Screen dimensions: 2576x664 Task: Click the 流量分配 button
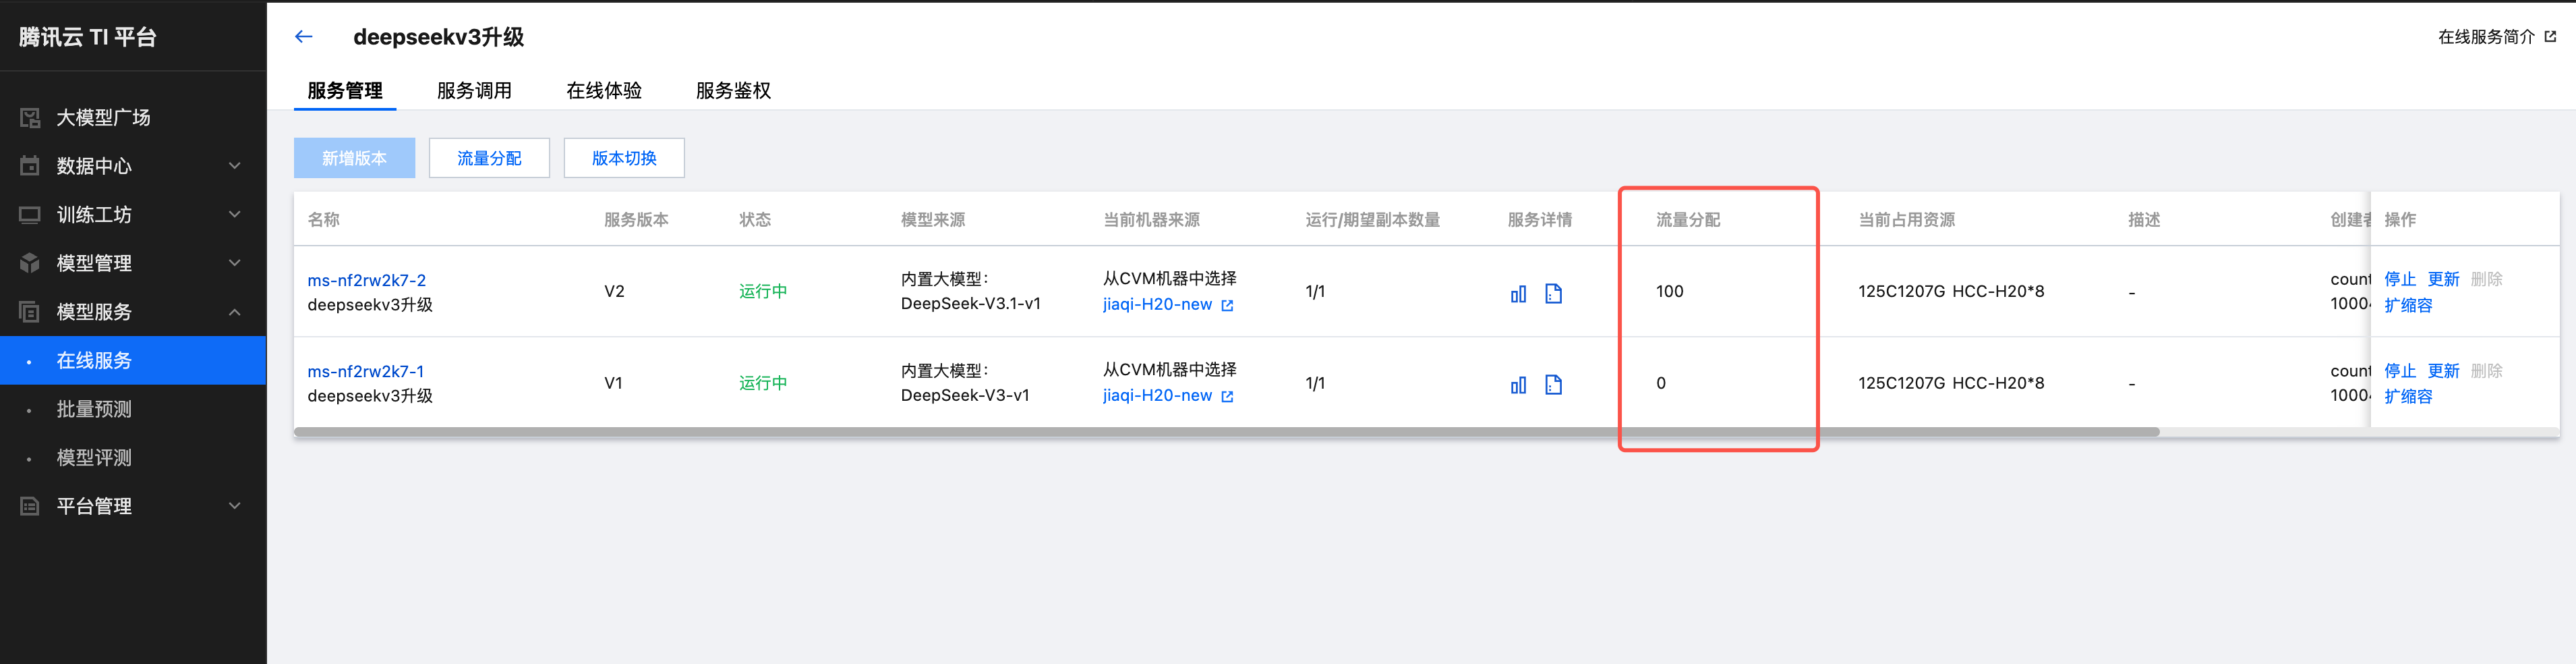(489, 158)
